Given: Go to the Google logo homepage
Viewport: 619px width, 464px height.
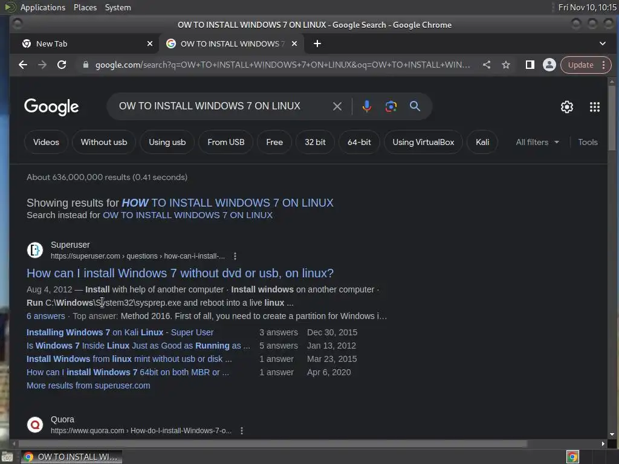Looking at the screenshot, I should [51, 106].
